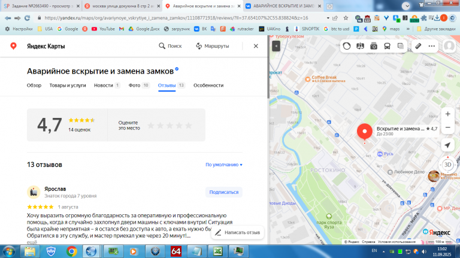Open the Особенности tab
The image size is (460, 258).
(208, 86)
